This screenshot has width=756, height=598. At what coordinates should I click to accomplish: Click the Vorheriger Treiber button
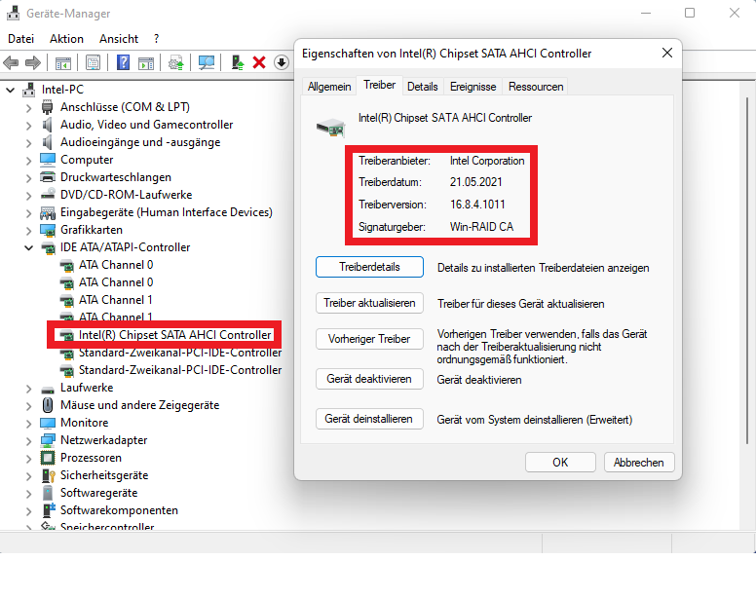point(369,339)
